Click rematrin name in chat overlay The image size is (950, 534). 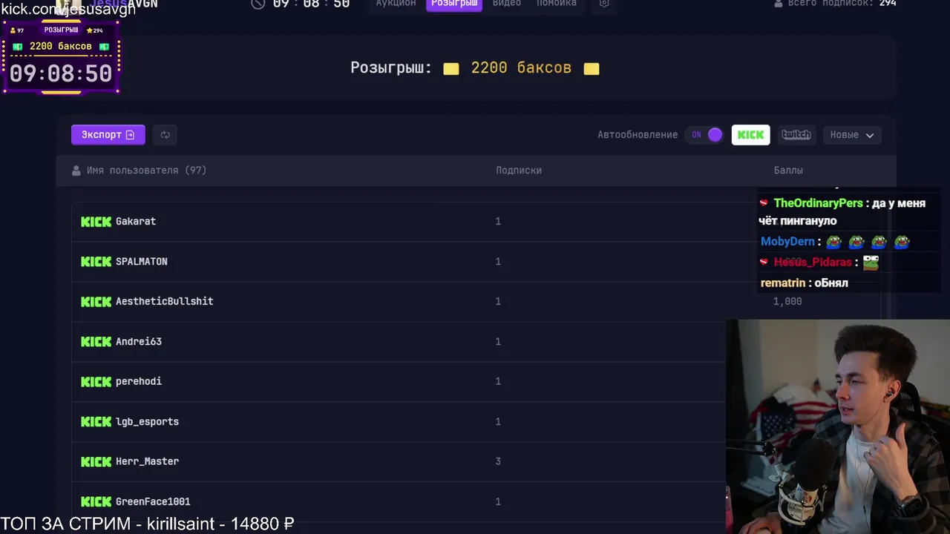pyautogui.click(x=783, y=283)
